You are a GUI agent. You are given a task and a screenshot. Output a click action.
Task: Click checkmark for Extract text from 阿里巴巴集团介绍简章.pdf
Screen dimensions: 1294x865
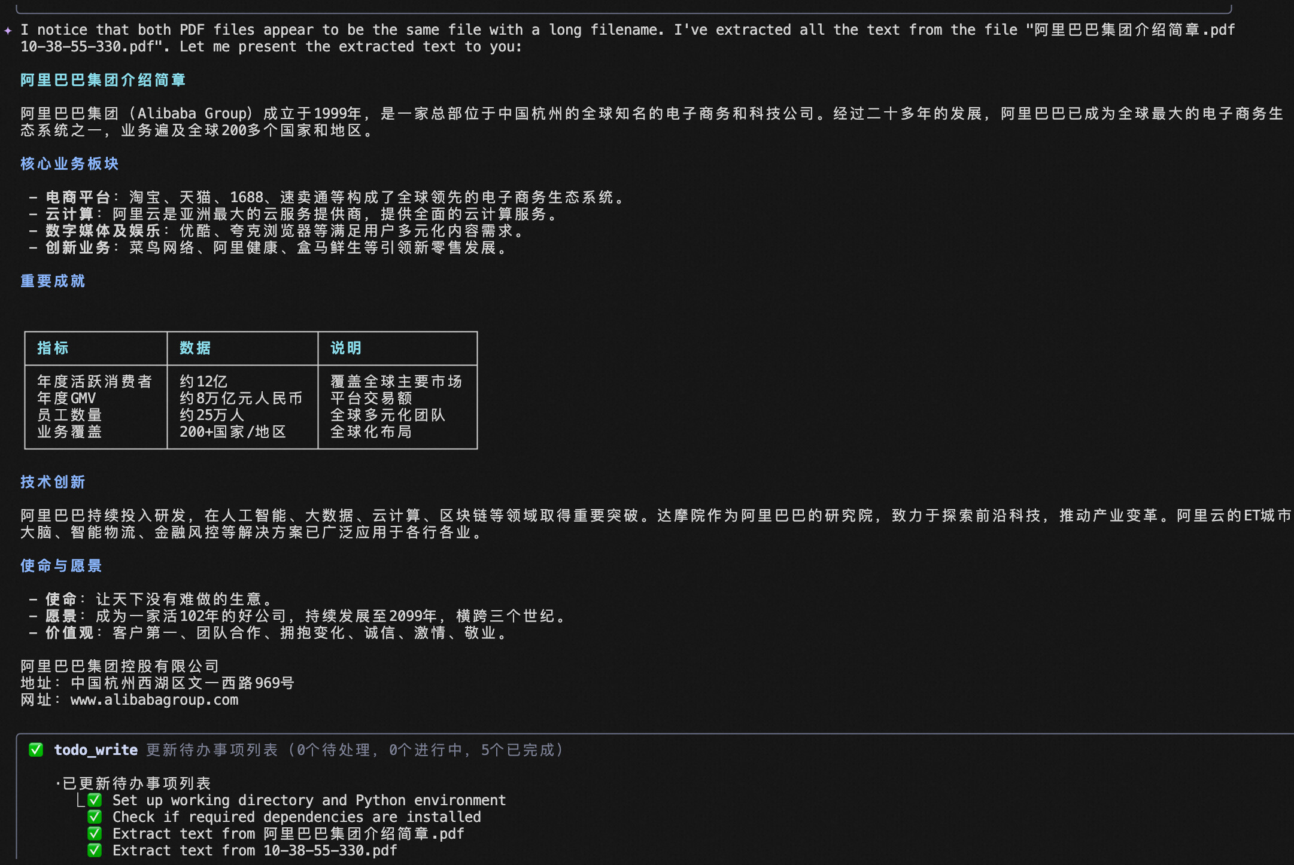click(95, 833)
